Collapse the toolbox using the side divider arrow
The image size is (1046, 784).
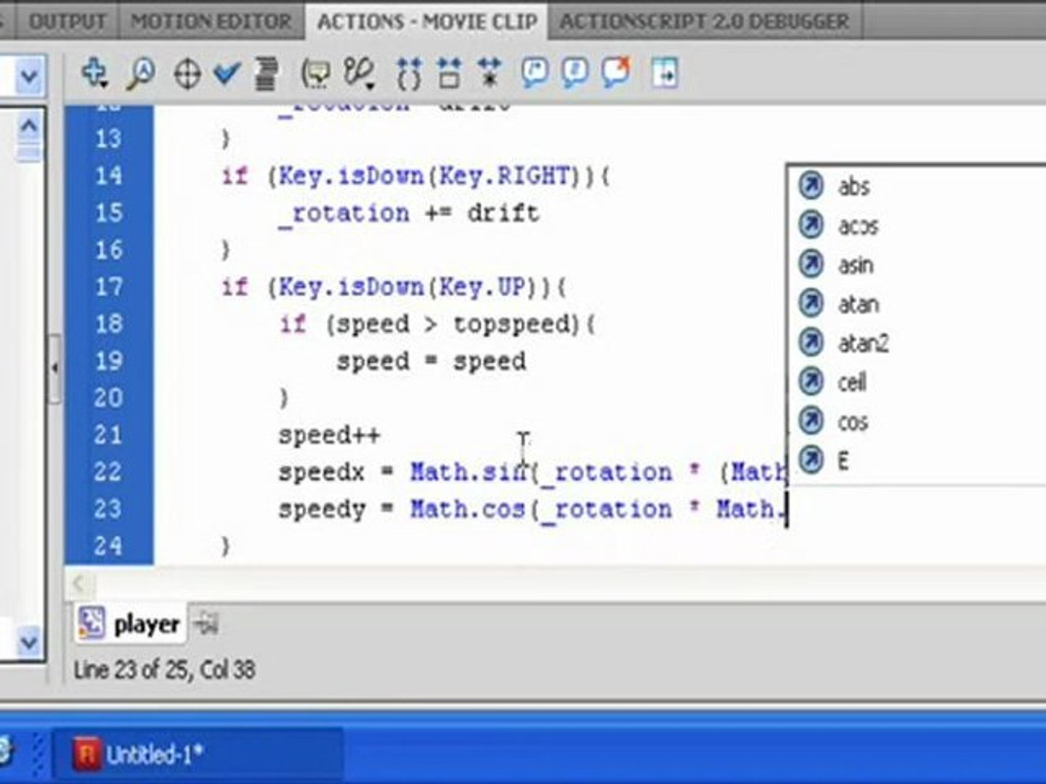pyautogui.click(x=54, y=368)
